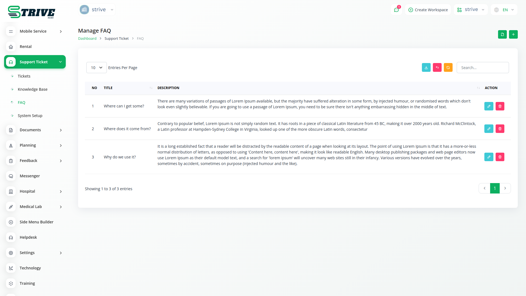Open Knowledge Base in sidebar
The image size is (526, 296).
[33, 89]
